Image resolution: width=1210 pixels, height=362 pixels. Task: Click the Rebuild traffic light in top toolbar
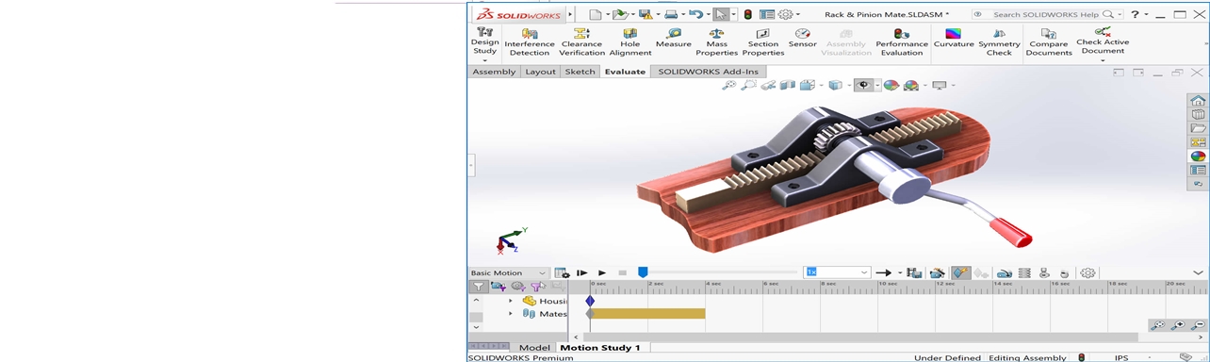pos(748,14)
